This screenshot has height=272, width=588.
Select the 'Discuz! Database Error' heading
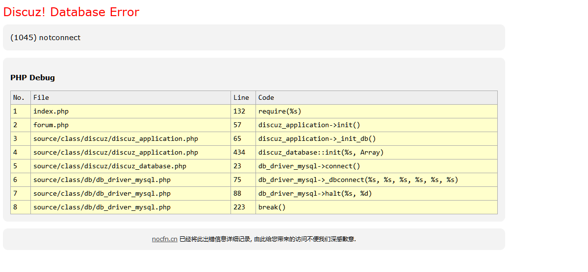[71, 12]
